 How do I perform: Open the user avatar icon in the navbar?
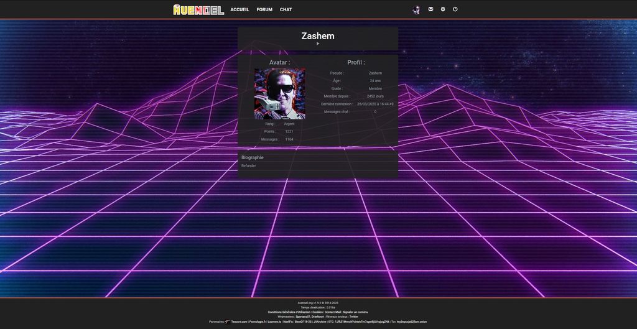click(x=416, y=9)
